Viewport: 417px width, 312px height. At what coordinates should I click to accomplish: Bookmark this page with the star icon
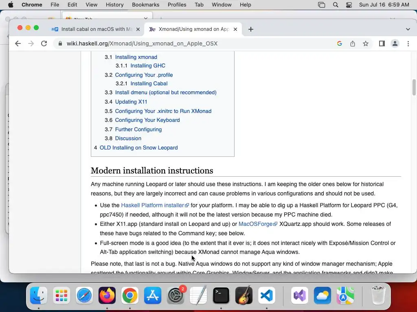366,43
